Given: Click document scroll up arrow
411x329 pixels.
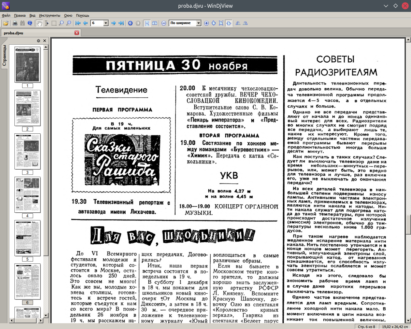Looking at the screenshot, I should click(408, 40).
